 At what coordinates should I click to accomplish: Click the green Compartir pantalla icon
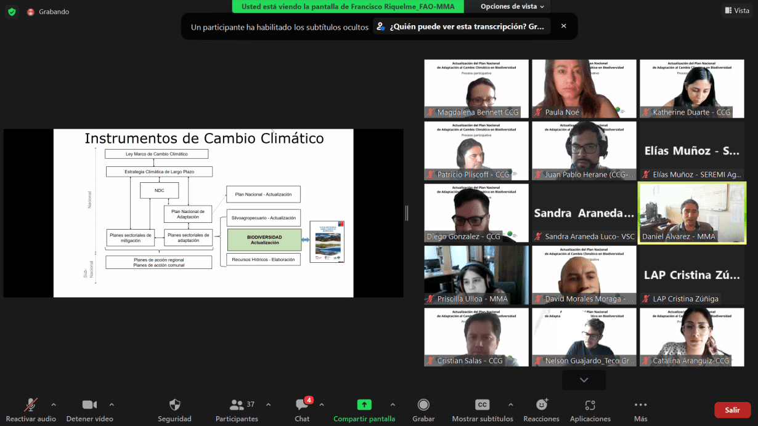[364, 404]
